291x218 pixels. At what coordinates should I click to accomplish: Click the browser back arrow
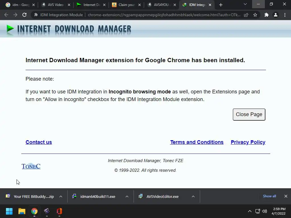[x=6, y=15]
